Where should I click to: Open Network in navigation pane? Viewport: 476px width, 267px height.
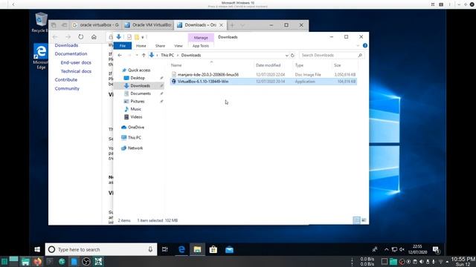click(135, 148)
